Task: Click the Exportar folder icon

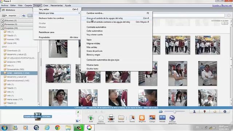Action: click(x=121, y=118)
